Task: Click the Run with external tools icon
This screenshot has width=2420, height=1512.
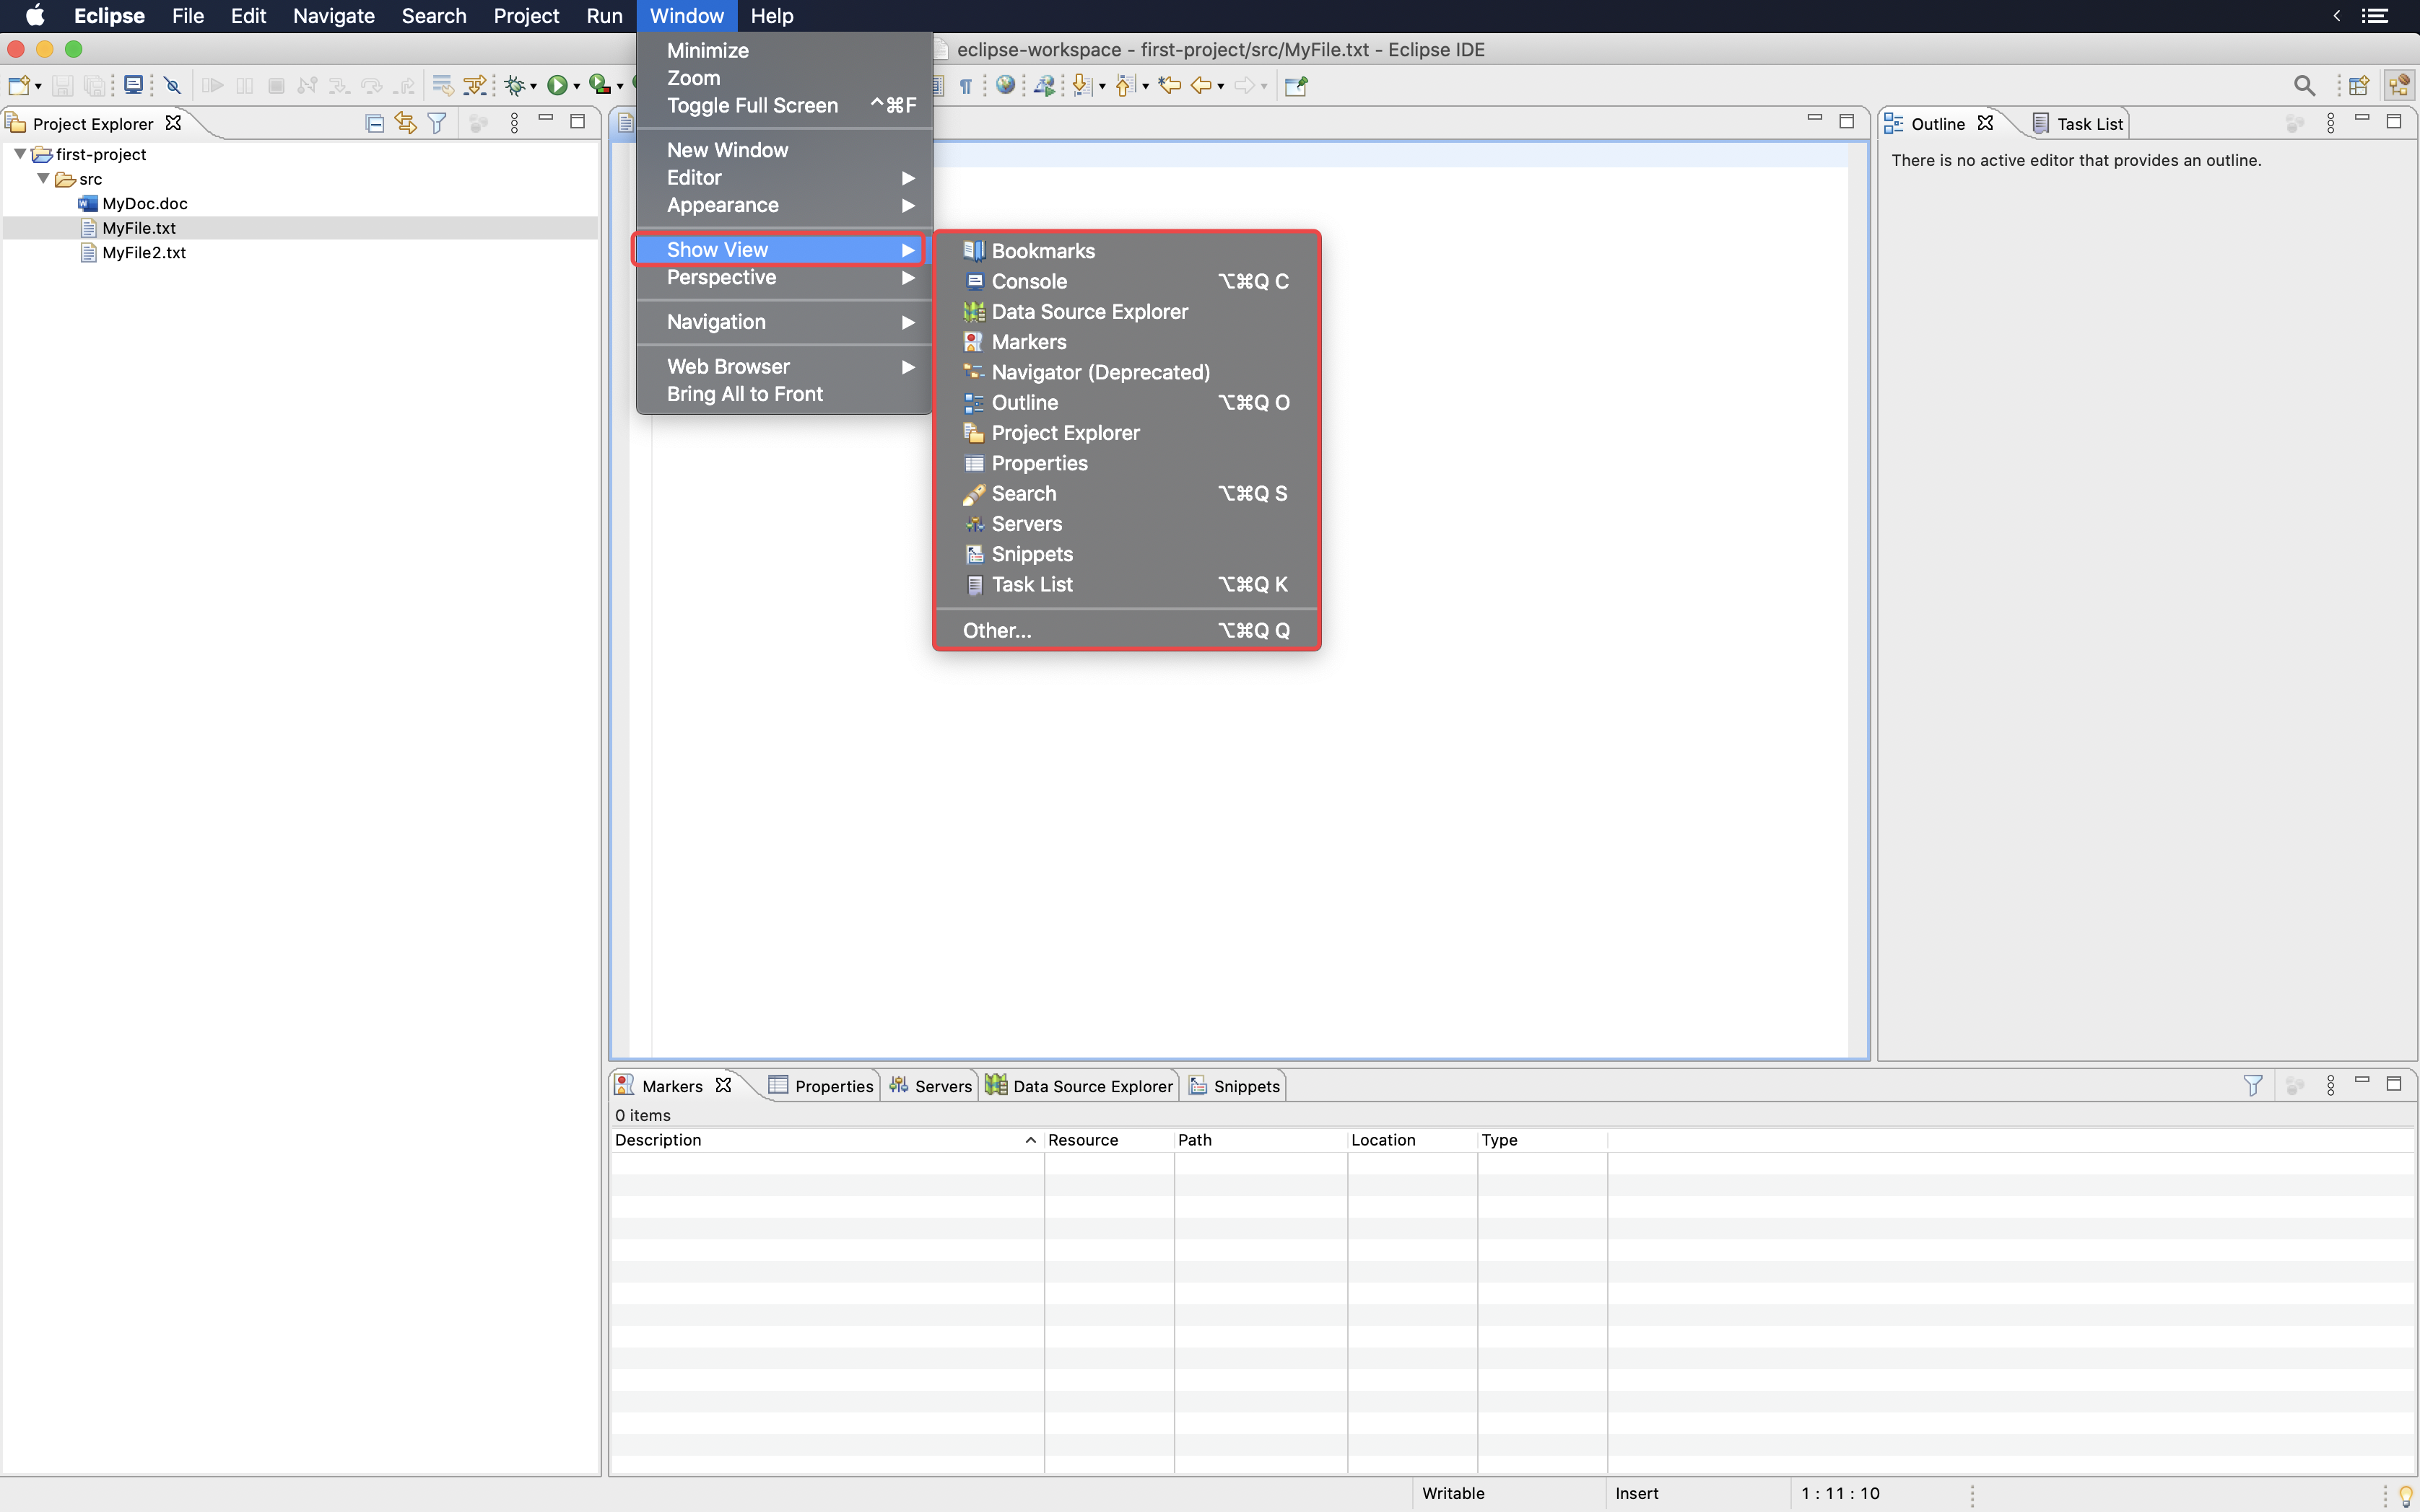Action: (599, 86)
